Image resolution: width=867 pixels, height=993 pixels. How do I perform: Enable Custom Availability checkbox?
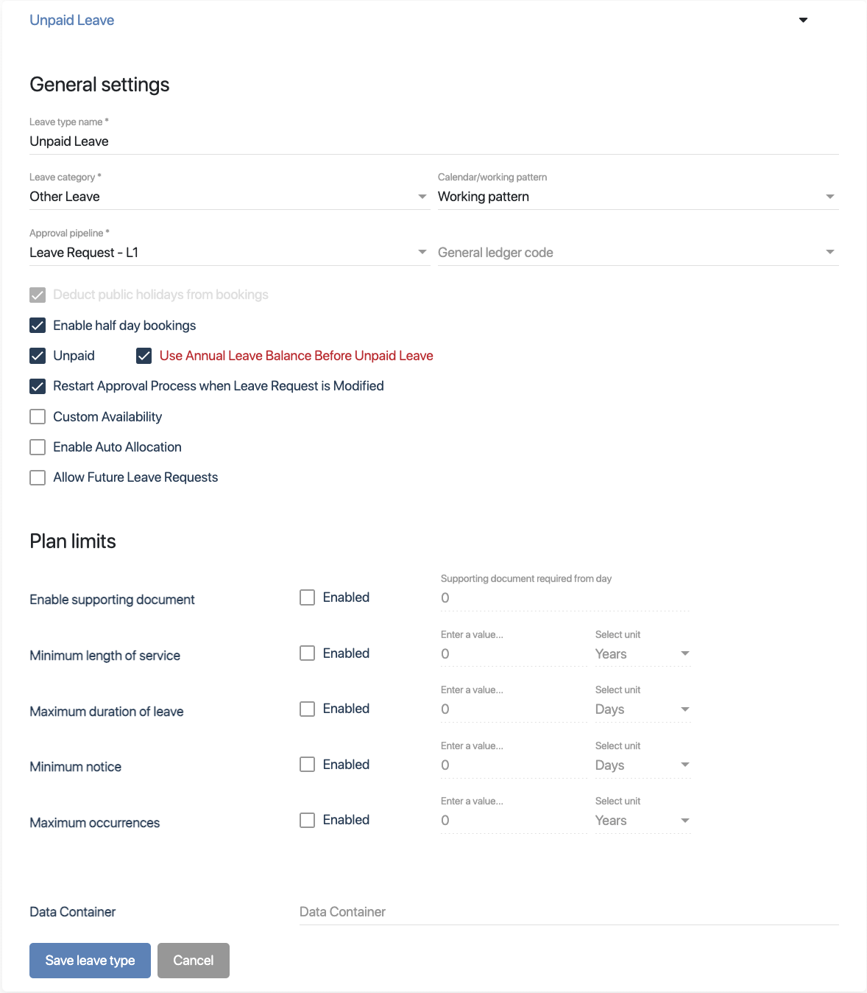38,417
